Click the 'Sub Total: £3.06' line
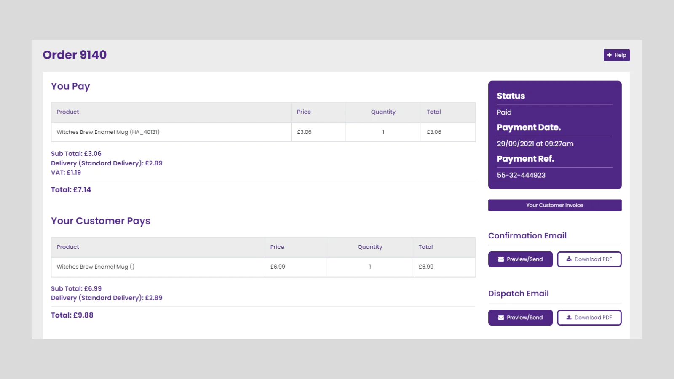This screenshot has width=674, height=379. pos(76,154)
